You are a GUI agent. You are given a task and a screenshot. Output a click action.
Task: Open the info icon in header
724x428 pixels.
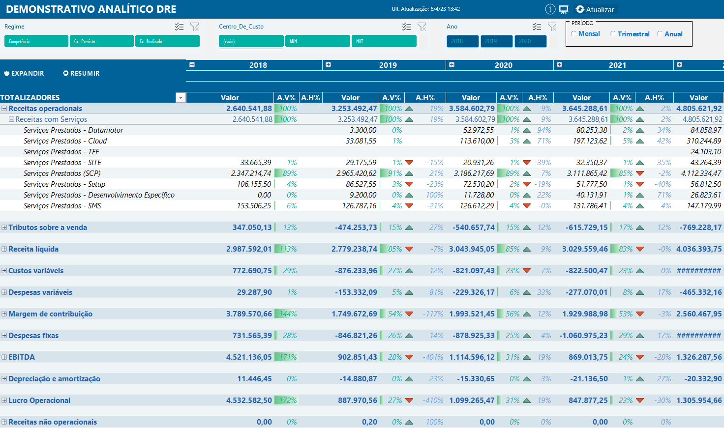pyautogui.click(x=550, y=9)
